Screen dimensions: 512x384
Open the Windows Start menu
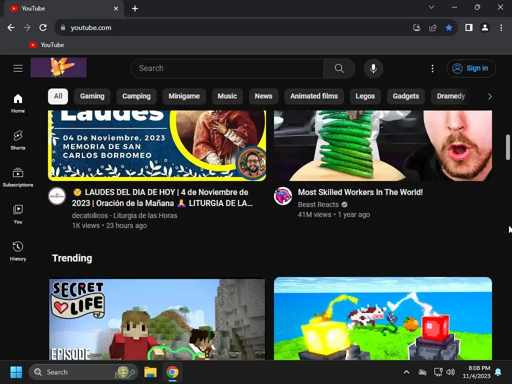[x=16, y=372]
